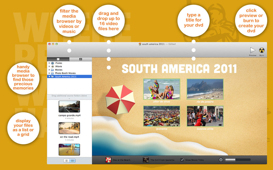Image resolution: width=273 pixels, height=170 pixels.
Task: Expand the iTunes tree item
Action: click(49, 63)
